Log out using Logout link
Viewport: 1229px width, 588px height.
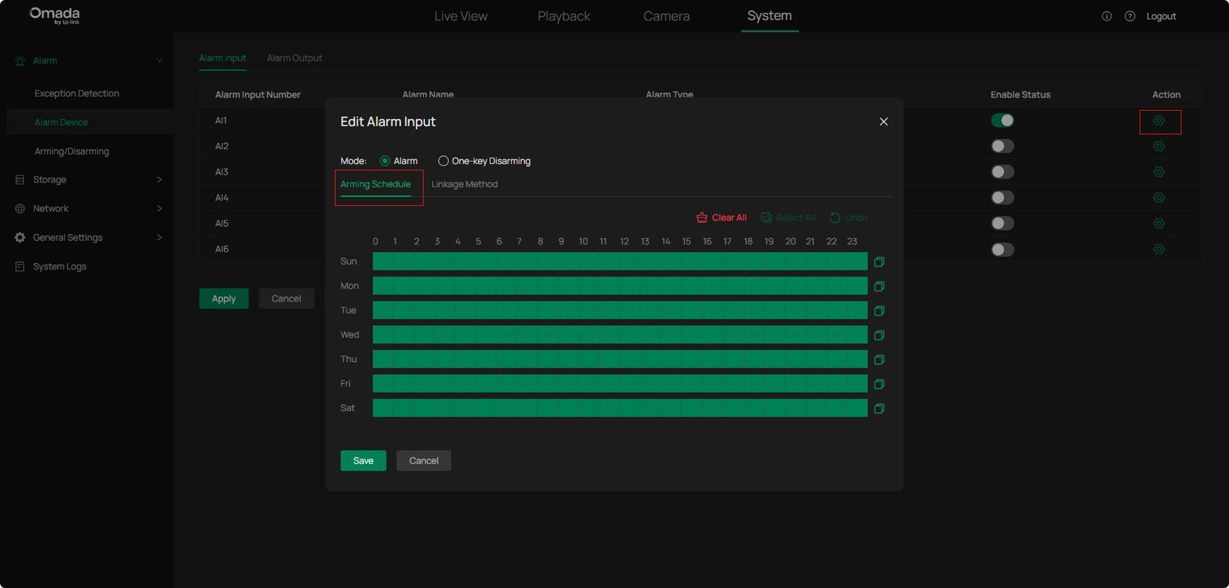1161,16
